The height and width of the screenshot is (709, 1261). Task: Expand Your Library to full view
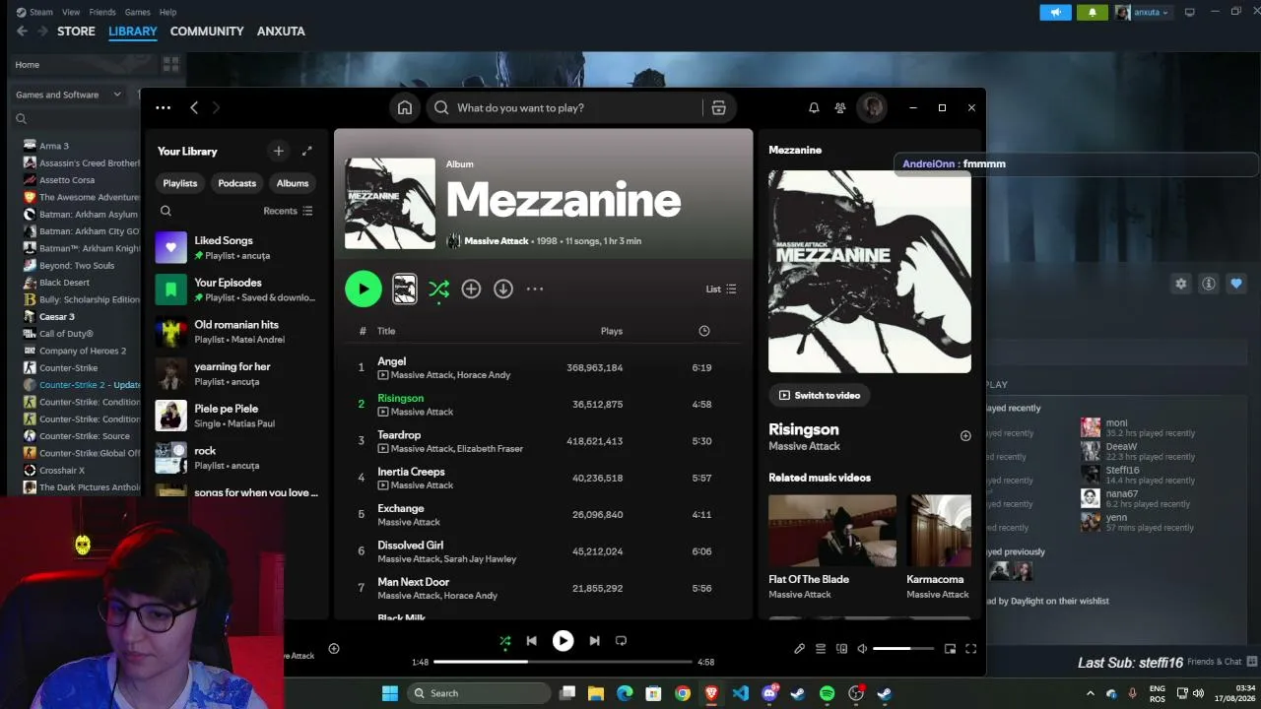click(307, 151)
